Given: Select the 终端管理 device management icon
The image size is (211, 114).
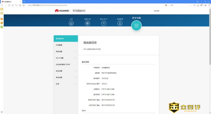Looking at the screenshot, I should tap(120, 23).
